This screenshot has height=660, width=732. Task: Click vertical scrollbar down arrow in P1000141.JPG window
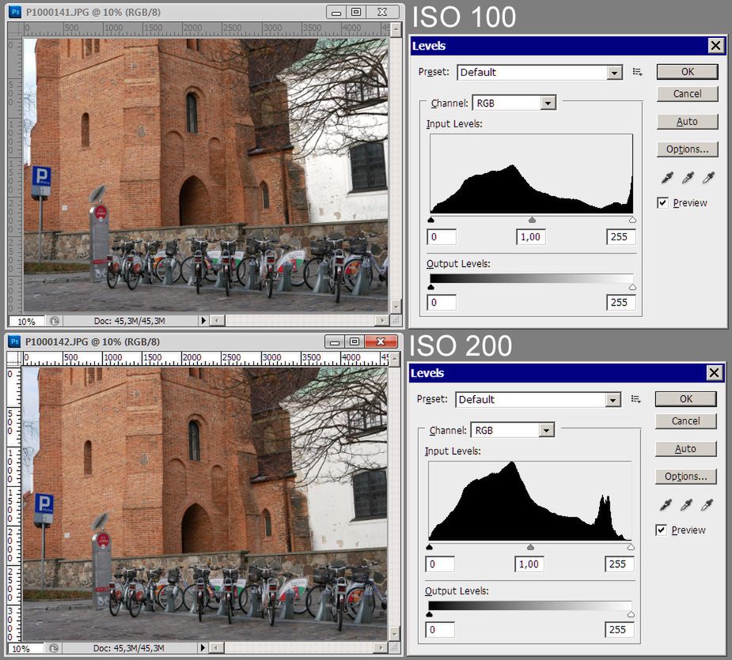pyautogui.click(x=396, y=307)
